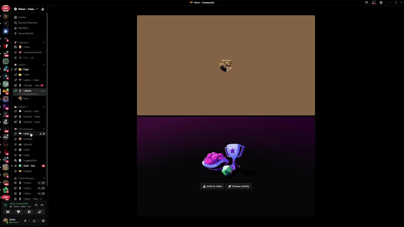Viewport: 404px width, 227px height.
Task: Open the school chat text channel
Action: tap(30, 111)
